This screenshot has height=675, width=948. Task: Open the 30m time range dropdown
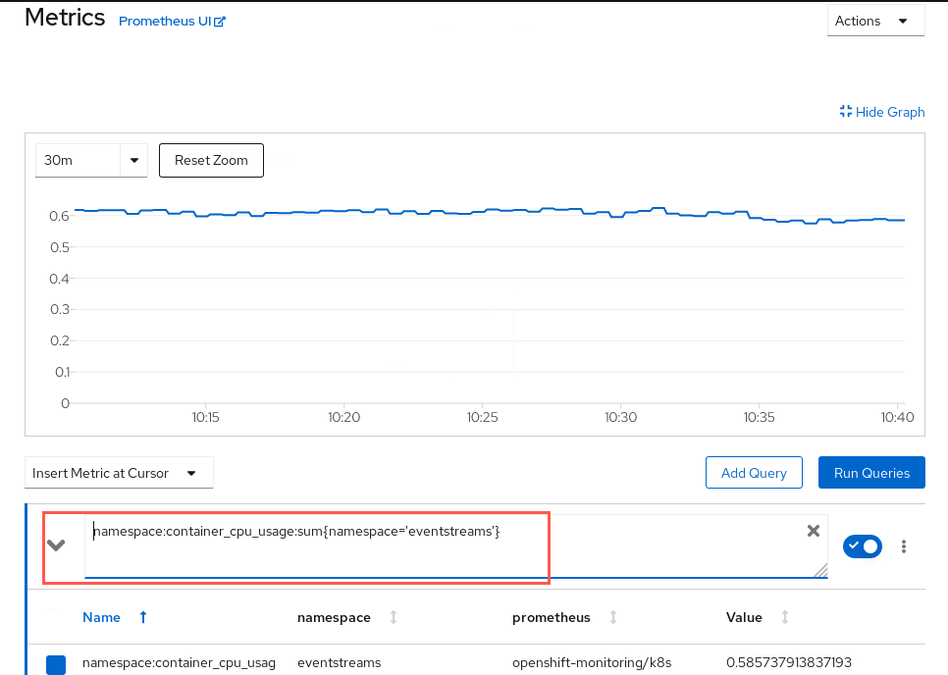tap(91, 160)
